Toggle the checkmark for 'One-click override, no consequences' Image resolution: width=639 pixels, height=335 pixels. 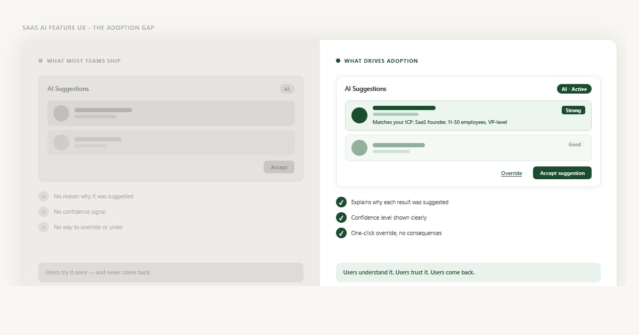point(341,233)
